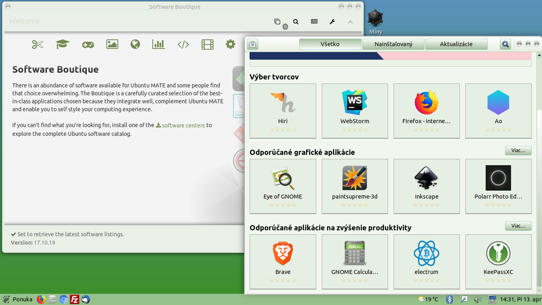Click the 'Version: 17.10.19' text
Image resolution: width=542 pixels, height=305 pixels.
[33, 243]
